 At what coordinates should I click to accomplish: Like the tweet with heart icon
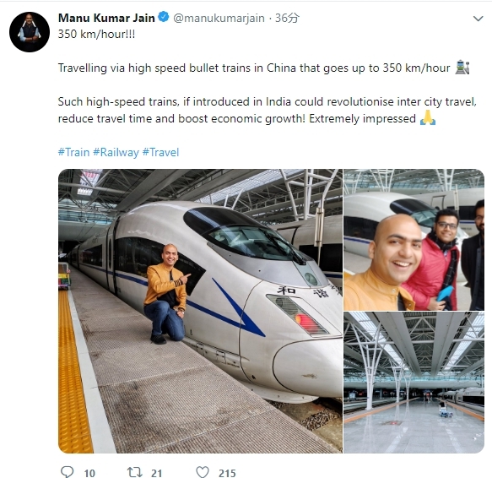203,472
